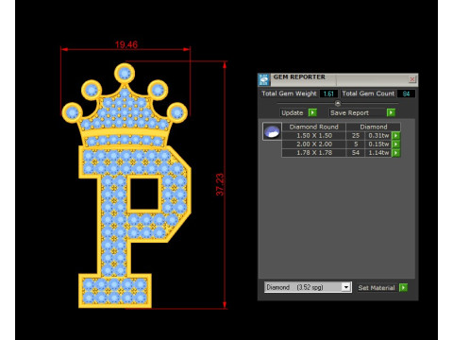Viewport: 453px width, 340px height.
Task: Select the 1.78 X 1.78 size cell
Action: (314, 153)
